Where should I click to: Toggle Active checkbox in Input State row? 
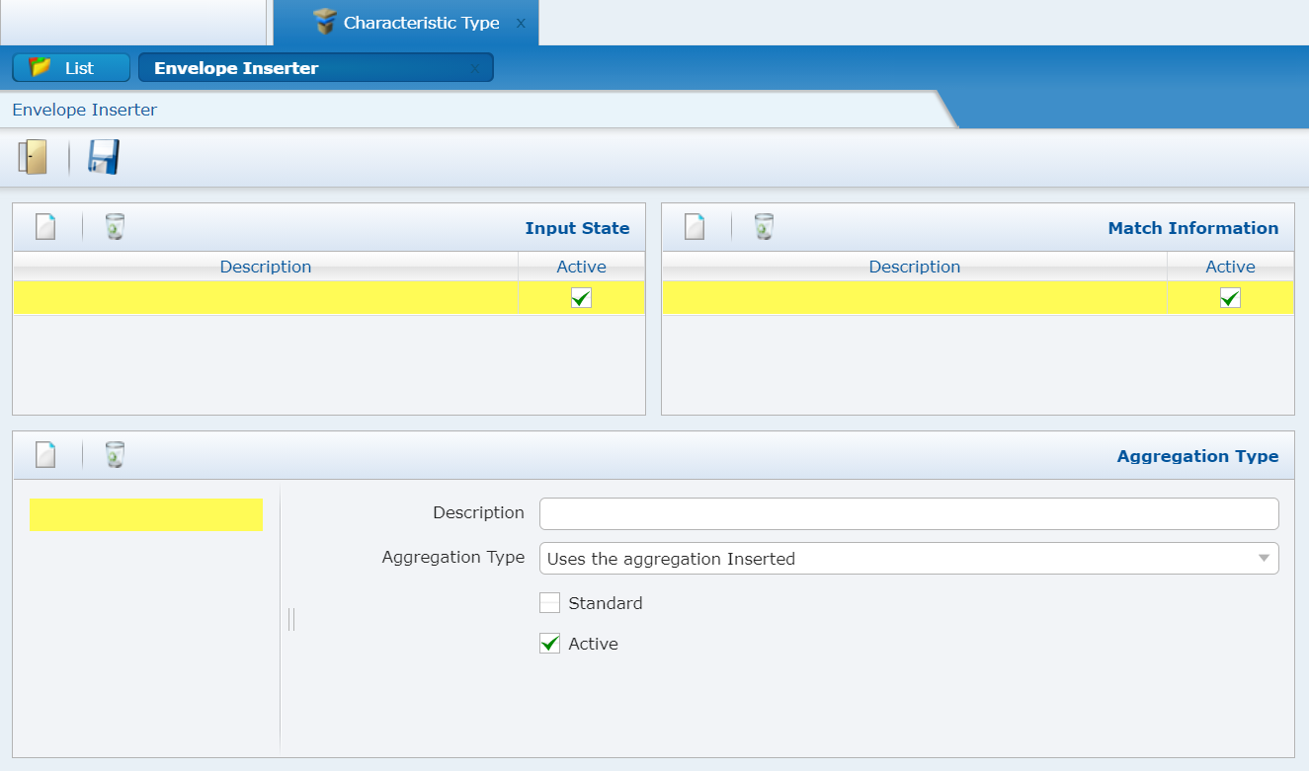581,298
